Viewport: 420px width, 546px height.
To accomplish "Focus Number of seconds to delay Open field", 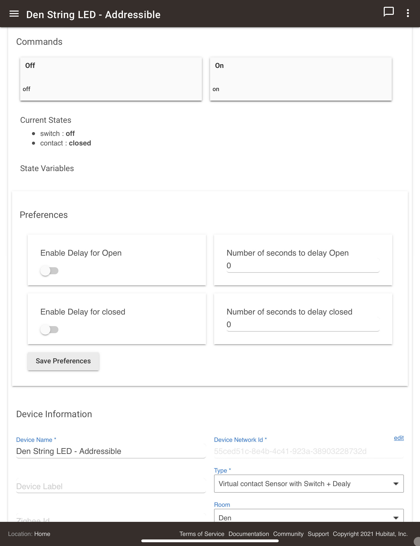I will point(303,266).
